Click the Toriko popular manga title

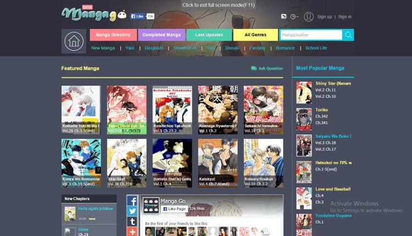point(321,110)
